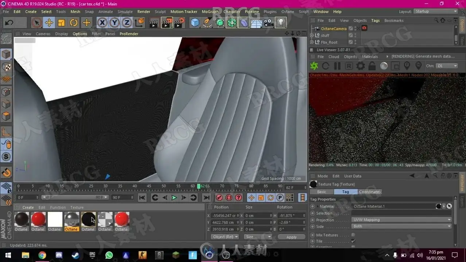Screen dimensions: 466x262
Task: Add a Light object
Action: click(x=281, y=23)
